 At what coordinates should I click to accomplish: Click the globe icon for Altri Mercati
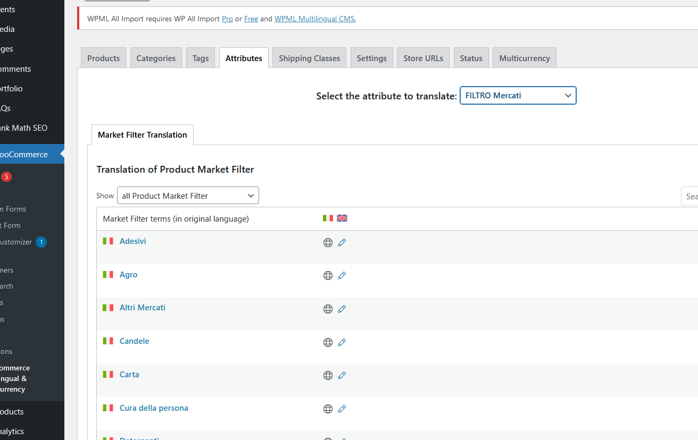(x=328, y=309)
